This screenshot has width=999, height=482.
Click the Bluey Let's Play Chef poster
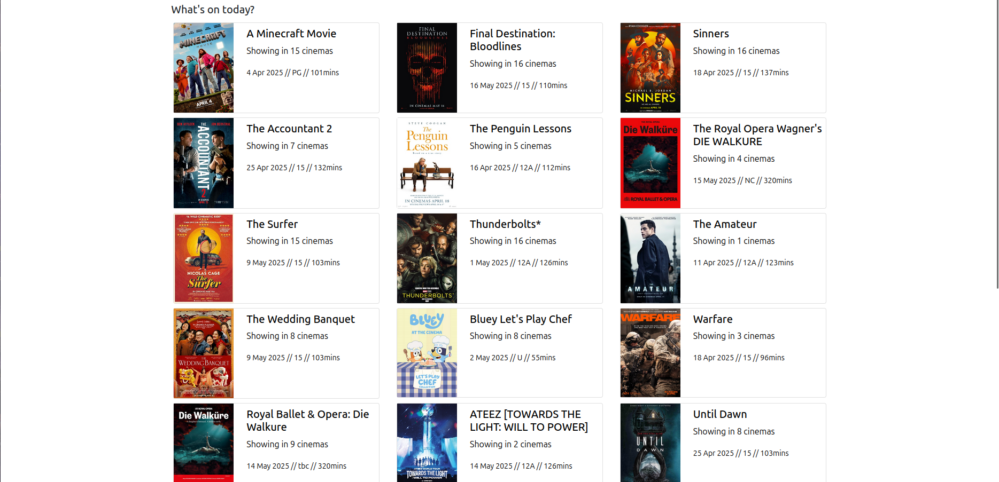(427, 353)
